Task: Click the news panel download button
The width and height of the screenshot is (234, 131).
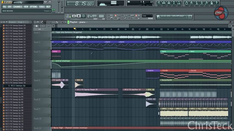Action: pos(190,17)
